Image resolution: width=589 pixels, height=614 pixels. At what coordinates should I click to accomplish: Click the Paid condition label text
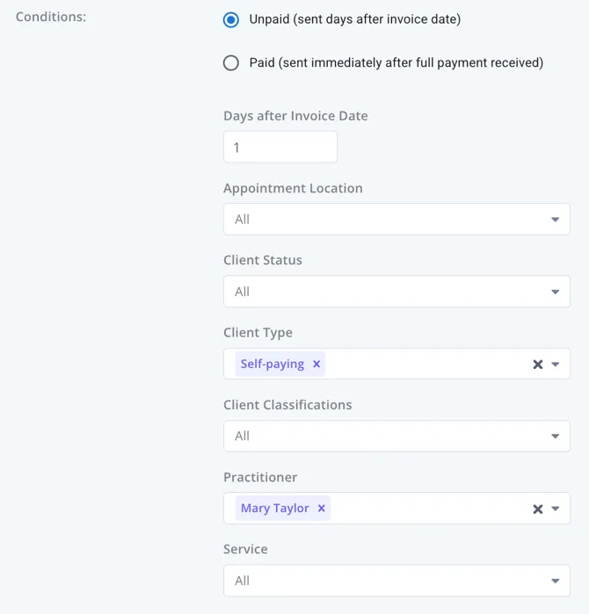click(396, 62)
